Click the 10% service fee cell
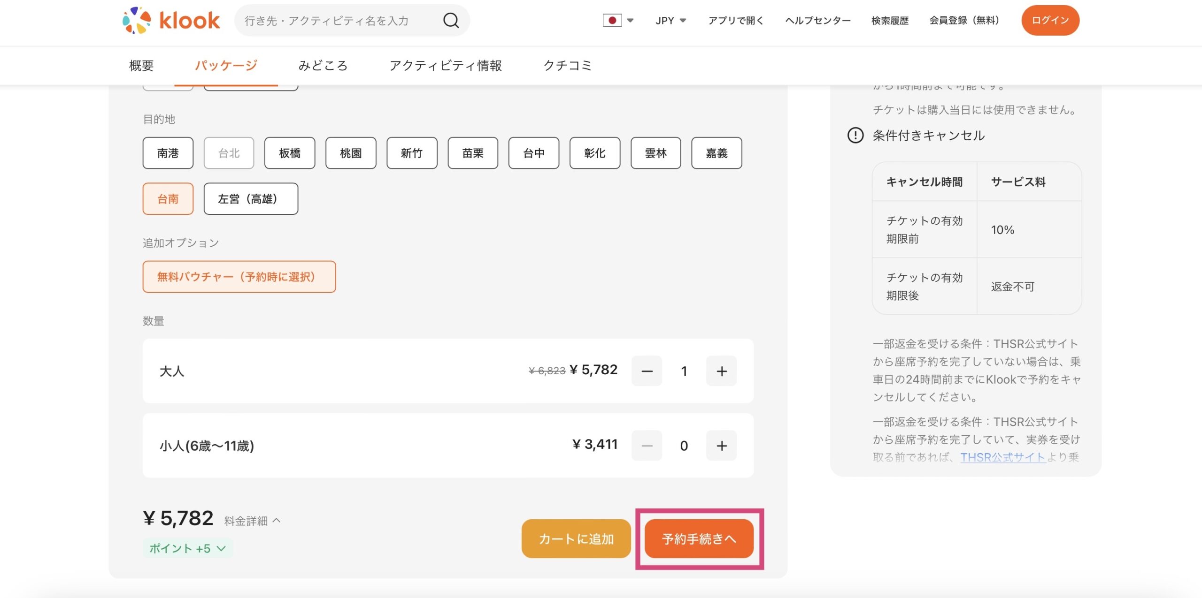 click(x=1029, y=230)
